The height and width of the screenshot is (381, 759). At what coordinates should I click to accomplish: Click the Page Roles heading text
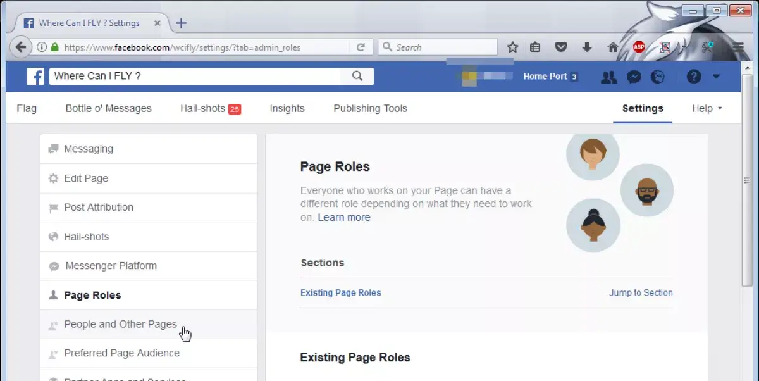point(335,167)
